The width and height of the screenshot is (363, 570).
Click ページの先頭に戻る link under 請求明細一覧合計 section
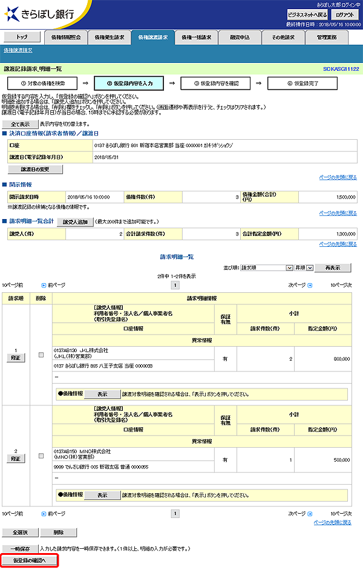pyautogui.click(x=338, y=244)
